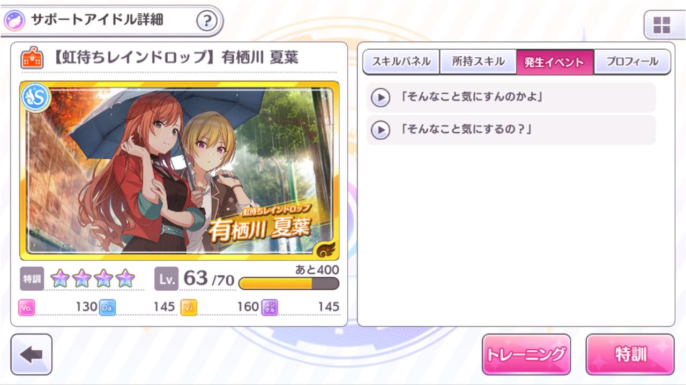Viewport: 686px width, 385px height.
Task: Switch to the 所持スキル tab
Action: coord(478,62)
